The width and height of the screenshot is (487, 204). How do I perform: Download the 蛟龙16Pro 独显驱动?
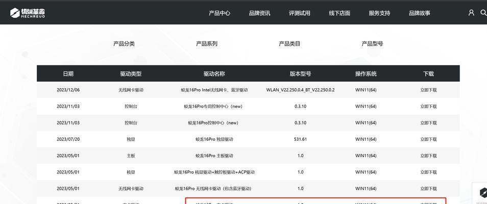click(x=428, y=139)
